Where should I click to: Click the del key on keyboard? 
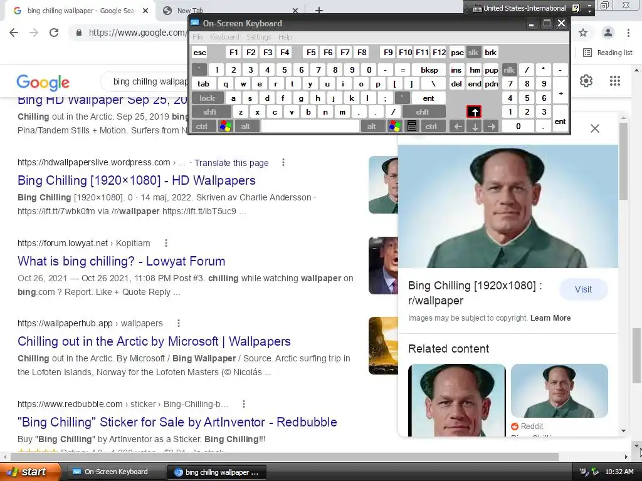(456, 84)
